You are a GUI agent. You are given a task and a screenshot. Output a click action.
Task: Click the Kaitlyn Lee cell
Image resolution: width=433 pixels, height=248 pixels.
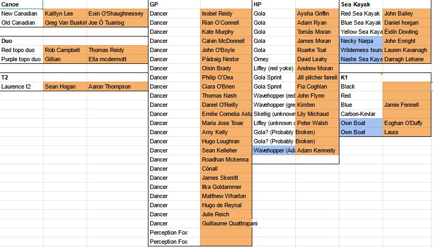pyautogui.click(x=65, y=13)
